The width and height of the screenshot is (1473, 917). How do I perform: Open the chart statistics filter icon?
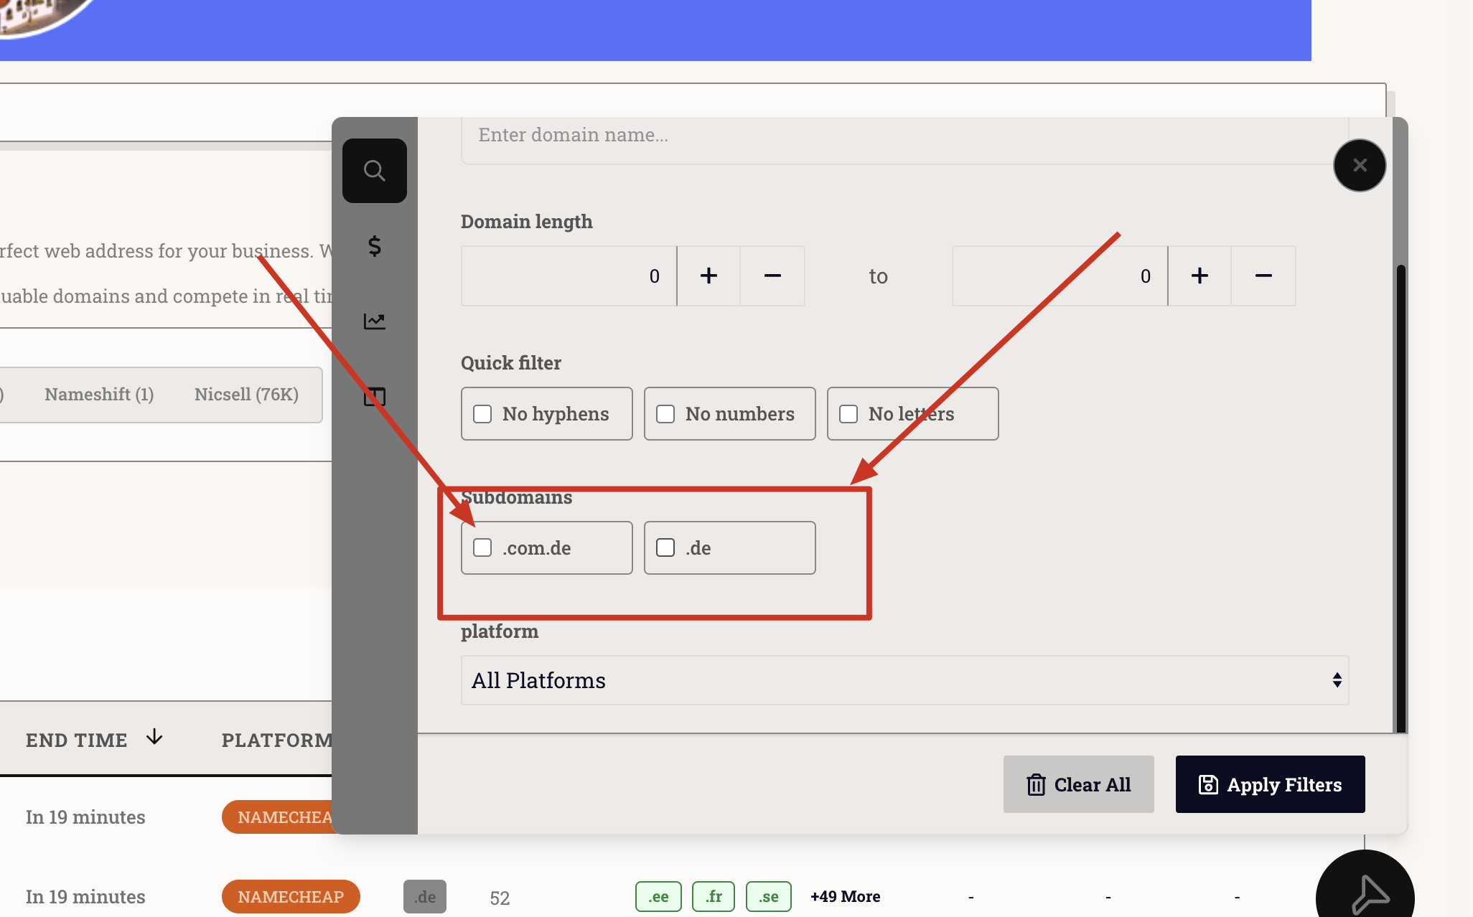click(374, 321)
